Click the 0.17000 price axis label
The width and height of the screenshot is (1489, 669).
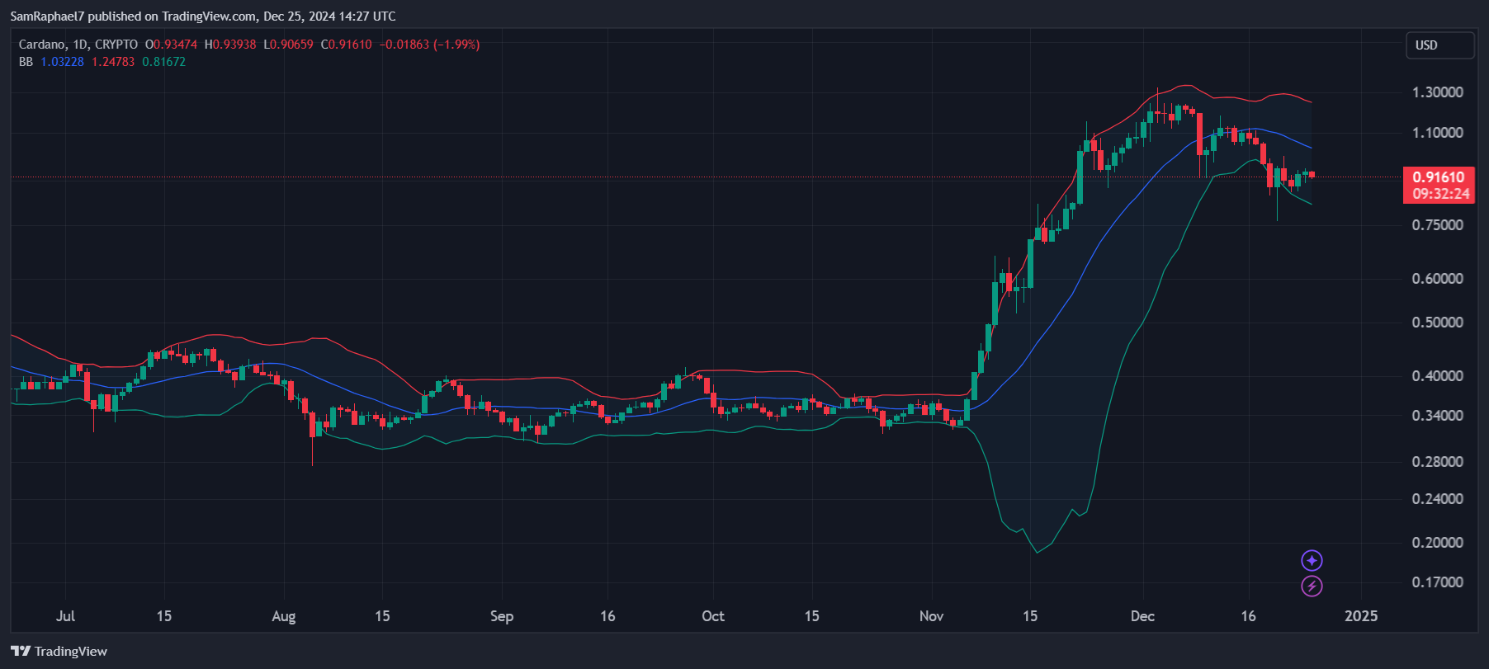[1437, 582]
